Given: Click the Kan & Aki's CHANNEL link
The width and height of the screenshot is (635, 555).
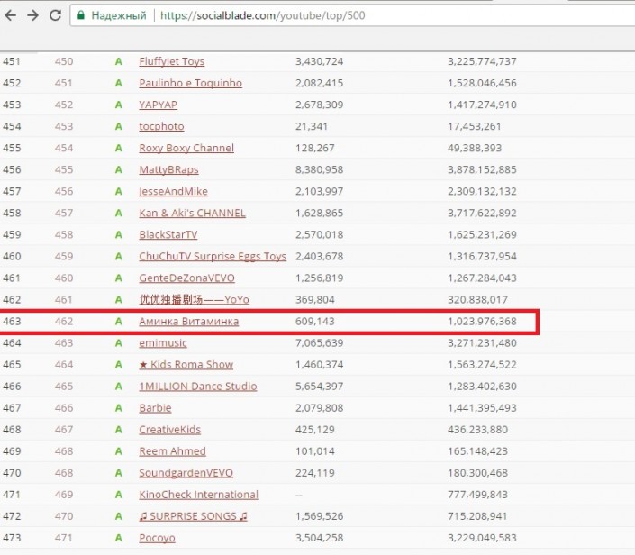Looking at the screenshot, I should click(x=192, y=213).
